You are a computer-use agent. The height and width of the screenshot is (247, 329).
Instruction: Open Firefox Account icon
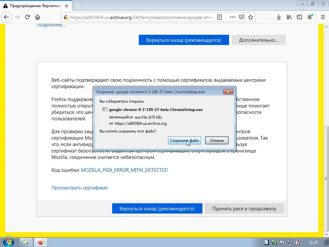[310, 17]
